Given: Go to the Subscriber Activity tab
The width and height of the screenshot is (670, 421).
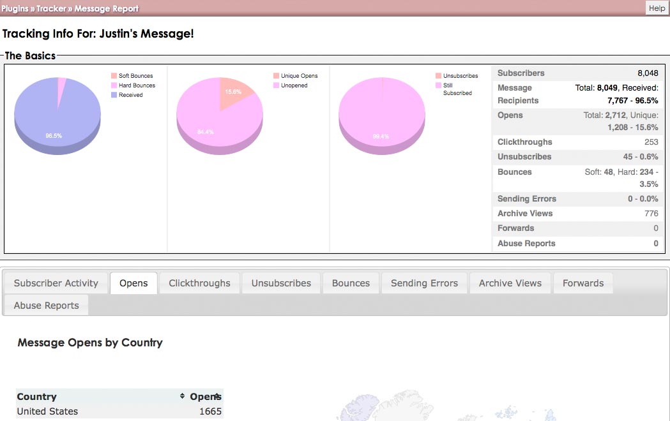Looking at the screenshot, I should [x=55, y=283].
